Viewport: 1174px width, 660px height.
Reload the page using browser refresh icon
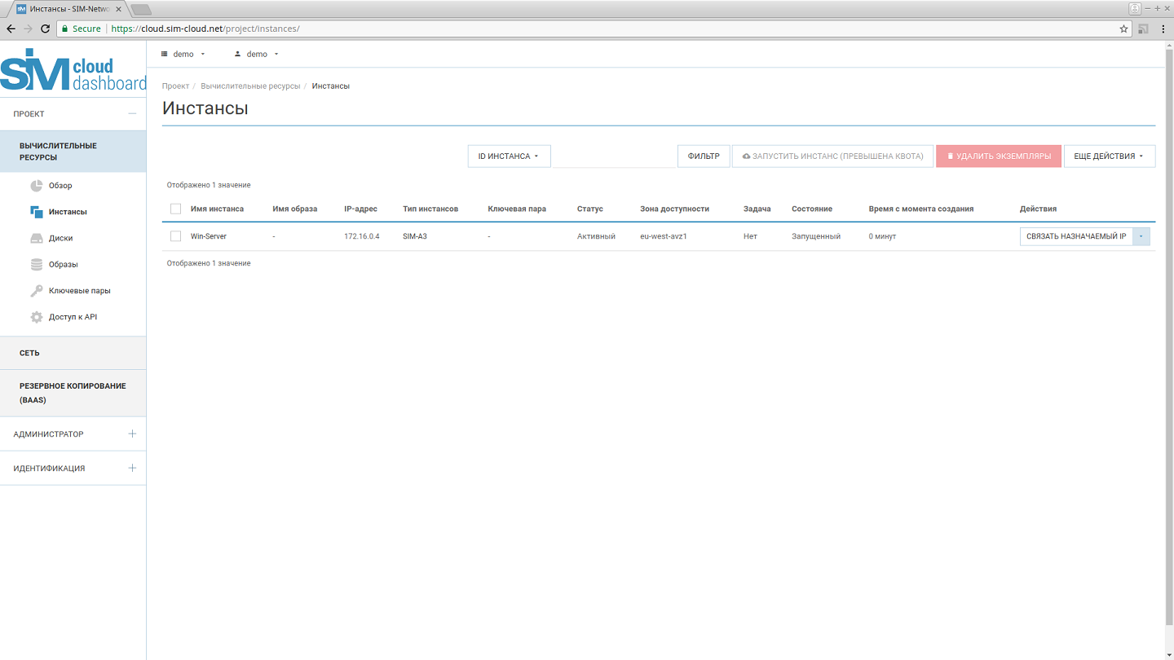45,29
